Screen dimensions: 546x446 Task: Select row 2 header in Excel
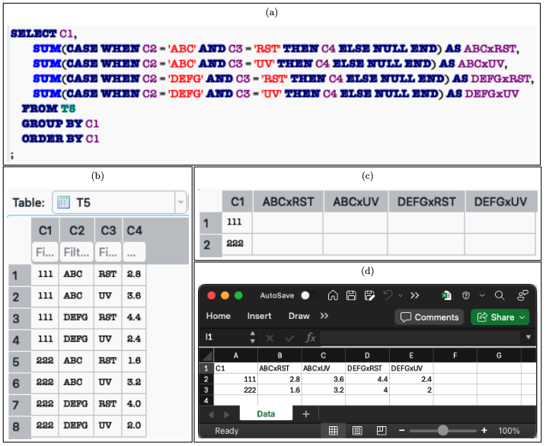[x=206, y=379]
